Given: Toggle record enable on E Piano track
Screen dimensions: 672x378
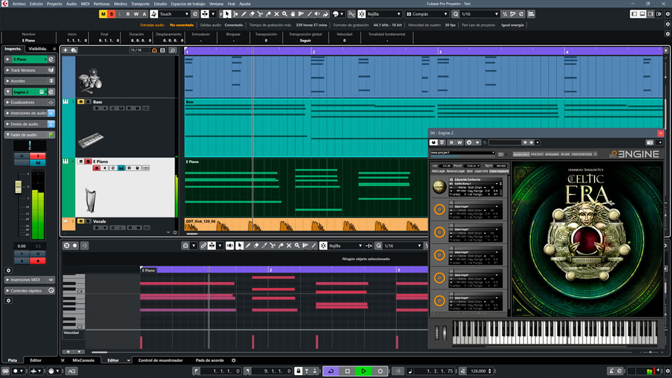Looking at the screenshot, I should coord(97,168).
